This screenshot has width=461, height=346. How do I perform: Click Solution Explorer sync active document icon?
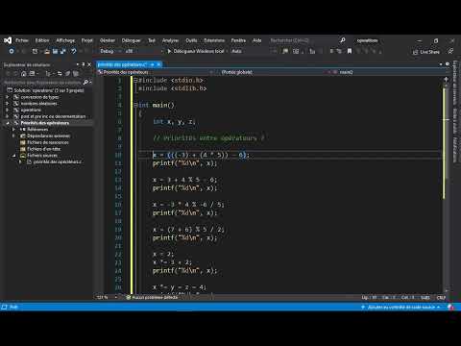[60, 74]
